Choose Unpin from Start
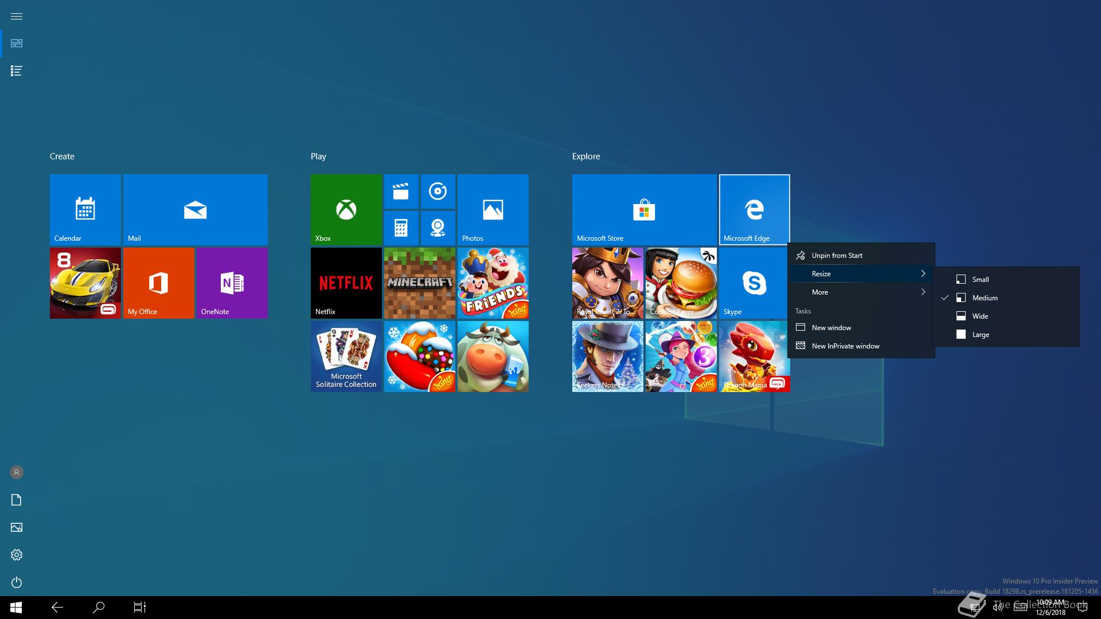Screen dimensions: 1101x619 tap(837, 256)
